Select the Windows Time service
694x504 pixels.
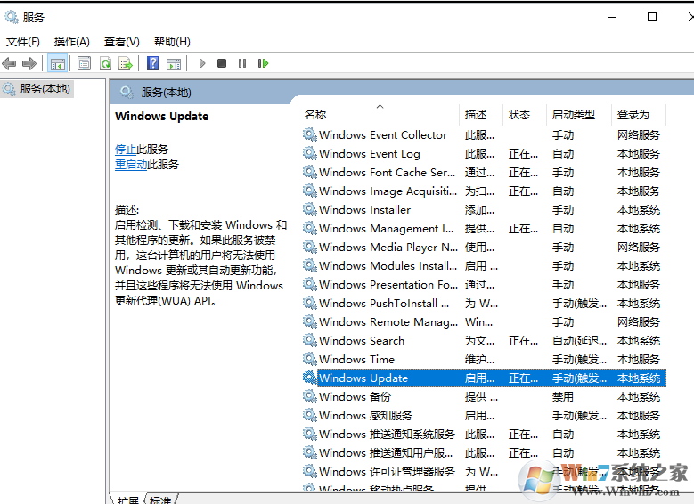pos(484,360)
